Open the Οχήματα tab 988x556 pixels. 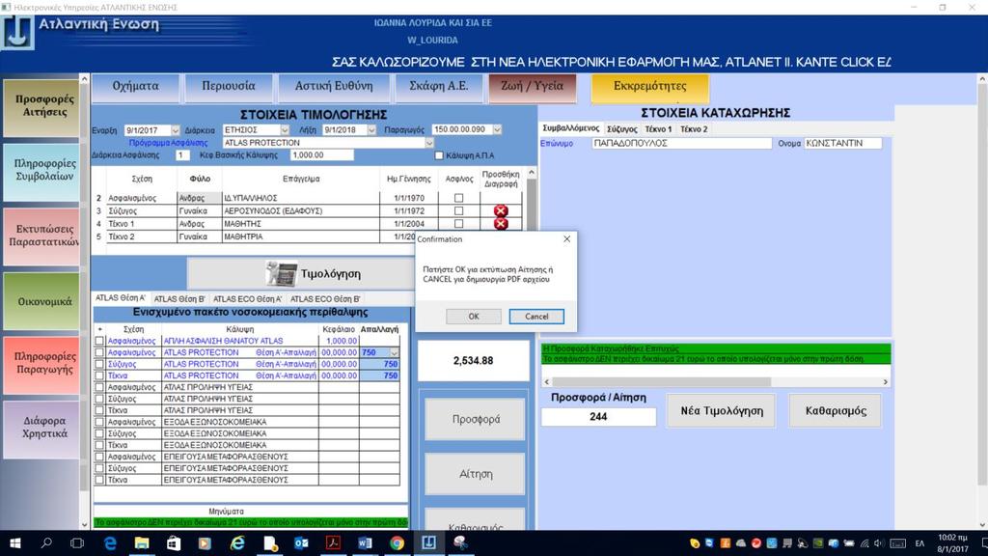pyautogui.click(x=135, y=86)
